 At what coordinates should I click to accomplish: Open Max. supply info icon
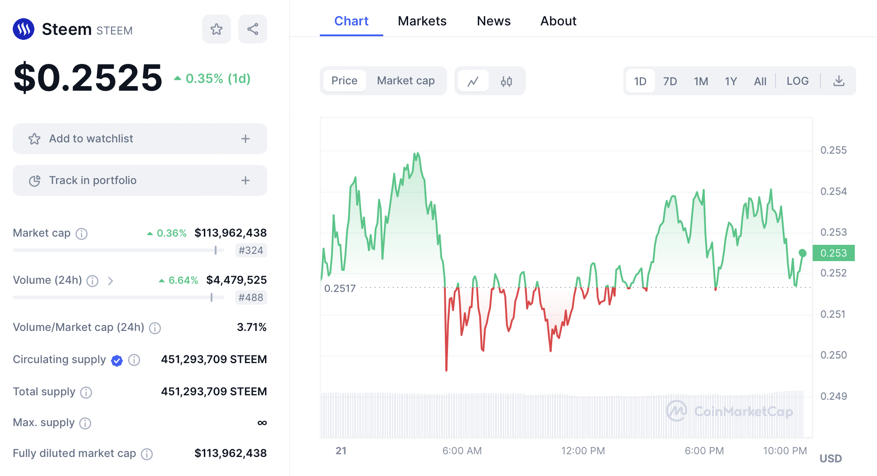coord(85,423)
